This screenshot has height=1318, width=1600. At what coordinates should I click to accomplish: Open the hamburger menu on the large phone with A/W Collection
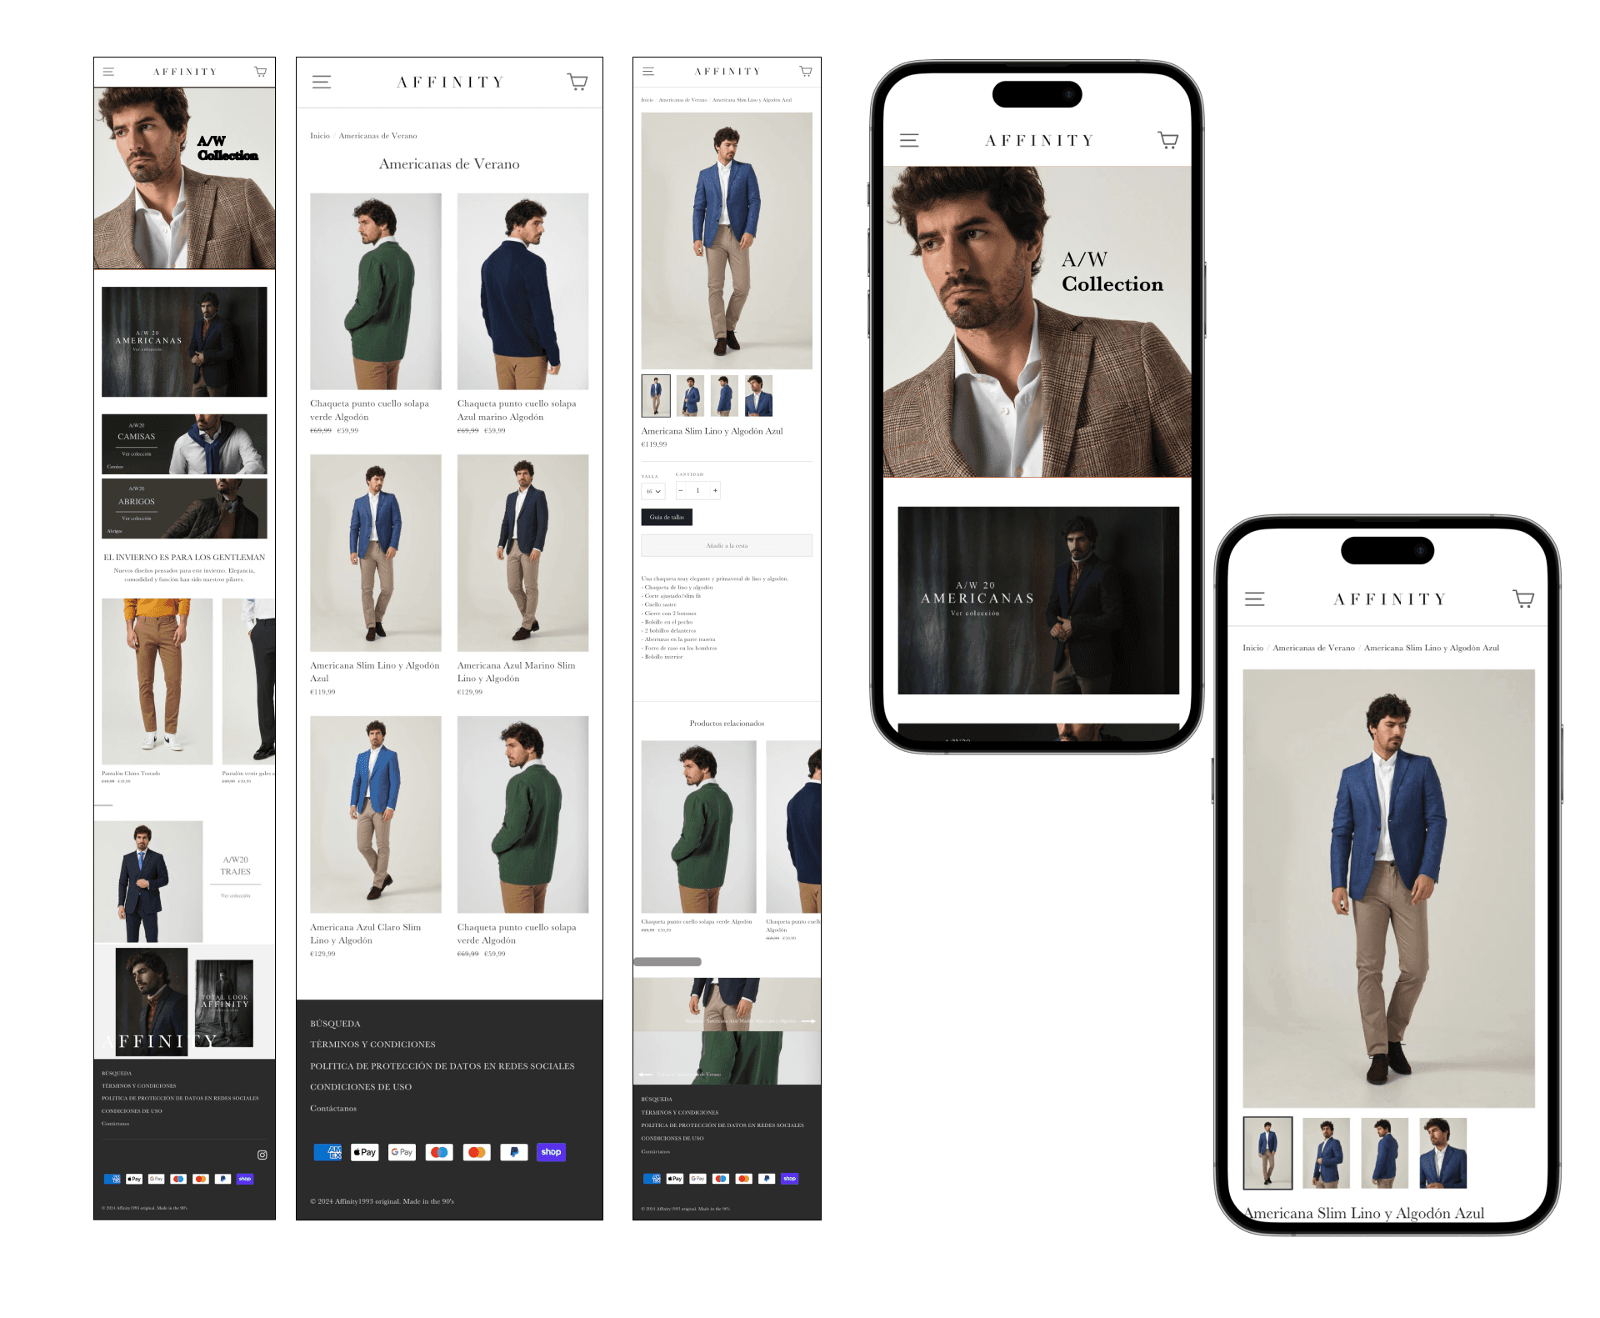pyautogui.click(x=909, y=140)
